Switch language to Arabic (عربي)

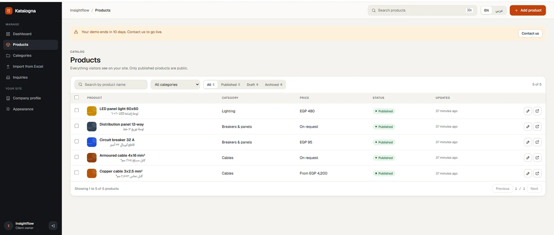pos(499,10)
